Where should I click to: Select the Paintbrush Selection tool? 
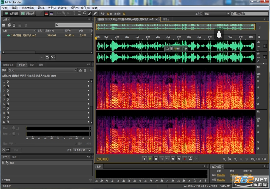pyautogui.click(x=90, y=13)
